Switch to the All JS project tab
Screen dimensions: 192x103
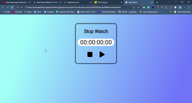click(103, 2)
